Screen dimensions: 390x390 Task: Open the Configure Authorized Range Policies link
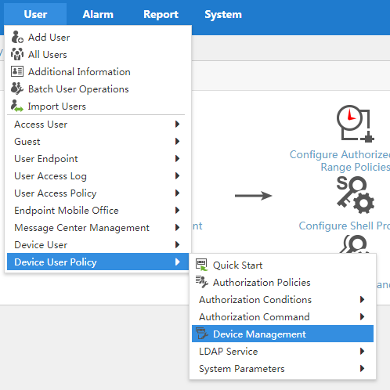(x=340, y=161)
